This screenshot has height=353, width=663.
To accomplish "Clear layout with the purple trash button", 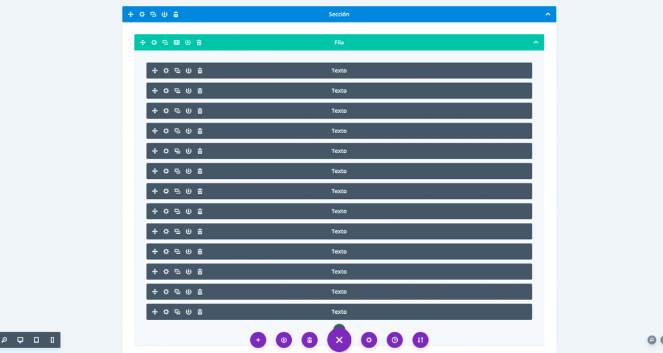I will pos(310,340).
